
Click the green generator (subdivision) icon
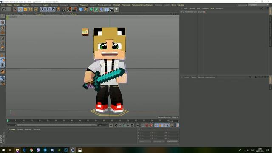coord(91,9)
